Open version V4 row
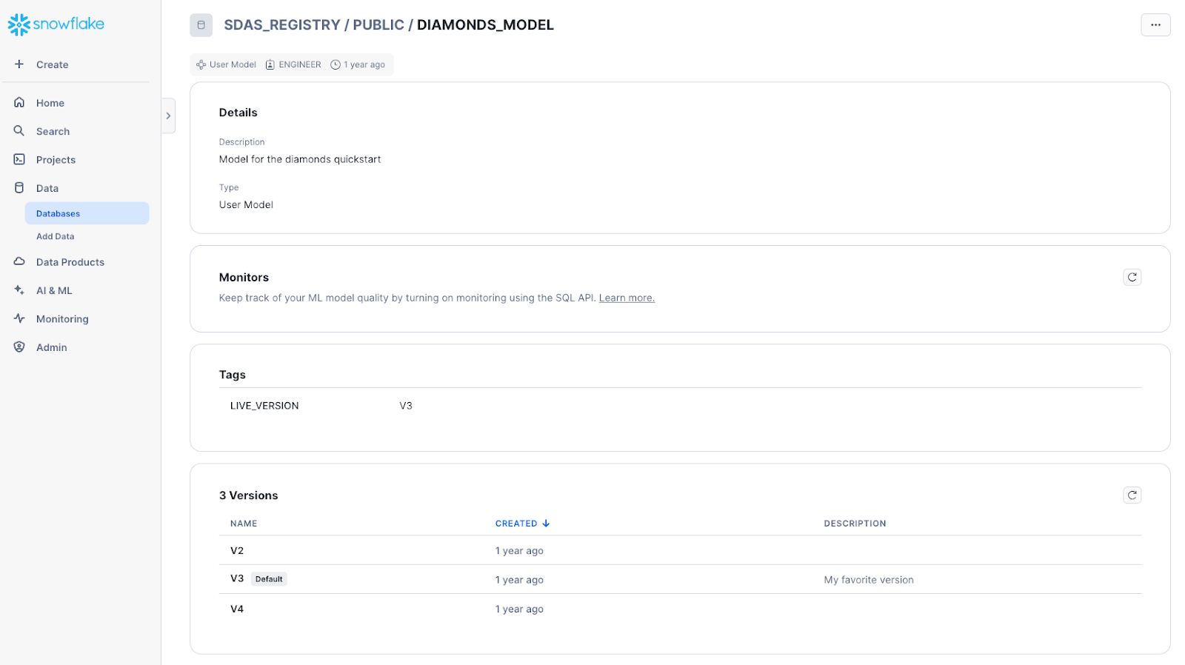This screenshot has height=665, width=1185. [x=680, y=609]
